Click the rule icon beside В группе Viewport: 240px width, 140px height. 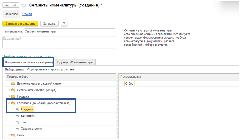click(x=18, y=110)
